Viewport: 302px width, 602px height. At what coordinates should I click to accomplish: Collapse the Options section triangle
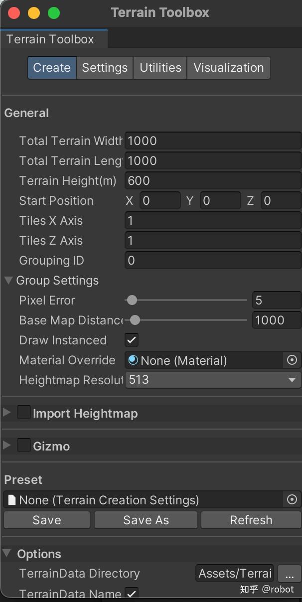click(x=7, y=554)
